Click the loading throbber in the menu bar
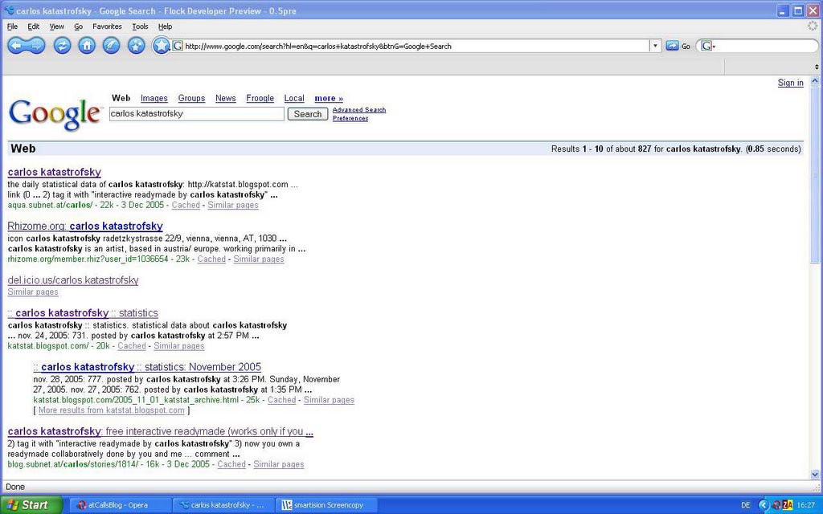Image resolution: width=823 pixels, height=514 pixels. [813, 26]
